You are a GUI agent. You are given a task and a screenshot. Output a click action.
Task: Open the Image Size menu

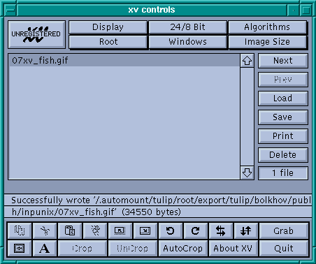[x=267, y=42]
